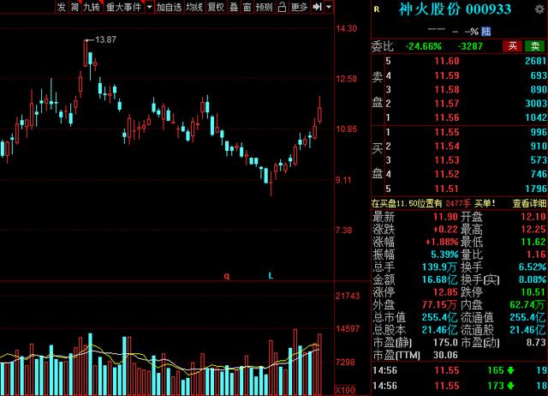Select sell level 1 price 11.56

pyautogui.click(x=447, y=117)
